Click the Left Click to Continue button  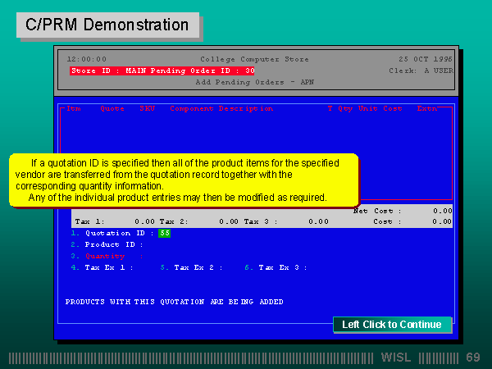392,325
